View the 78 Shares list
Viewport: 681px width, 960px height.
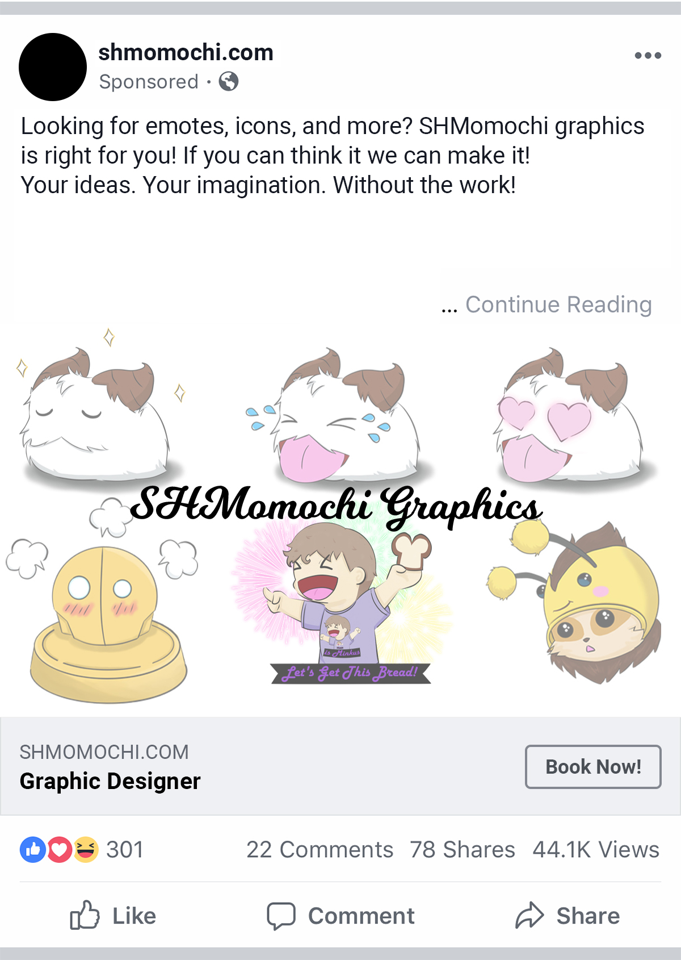[463, 850]
